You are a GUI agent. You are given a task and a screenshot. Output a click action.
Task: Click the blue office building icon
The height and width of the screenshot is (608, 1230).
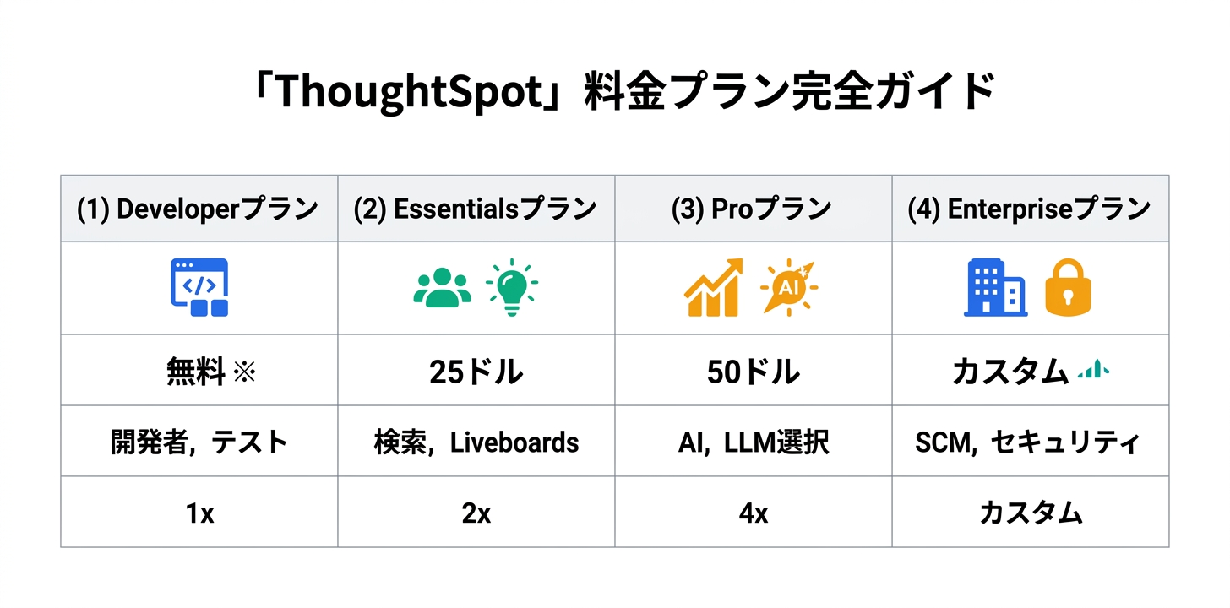click(995, 287)
